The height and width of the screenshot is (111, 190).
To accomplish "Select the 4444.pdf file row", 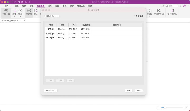I will (50, 38).
